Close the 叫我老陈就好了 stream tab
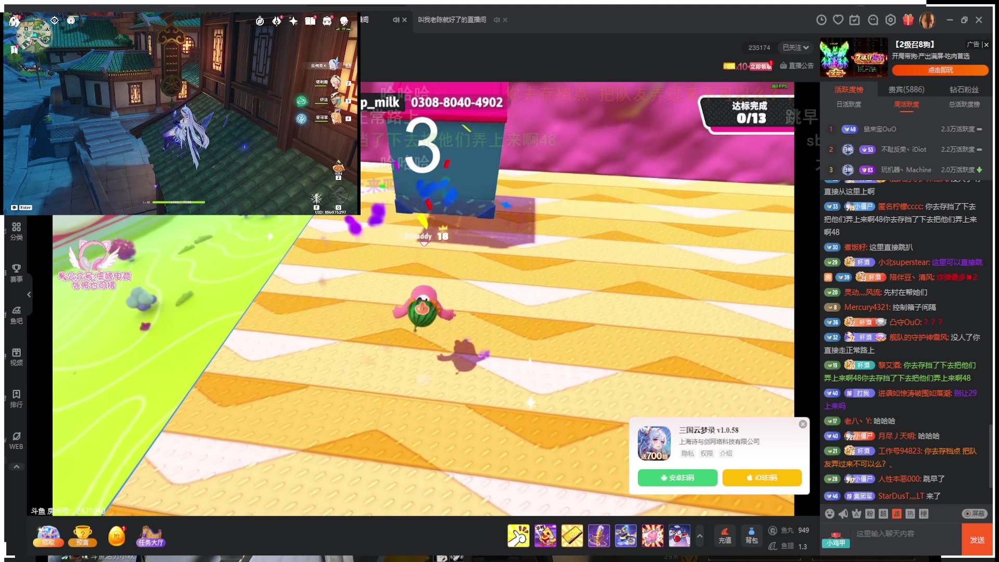Image resolution: width=999 pixels, height=562 pixels. 505,20
